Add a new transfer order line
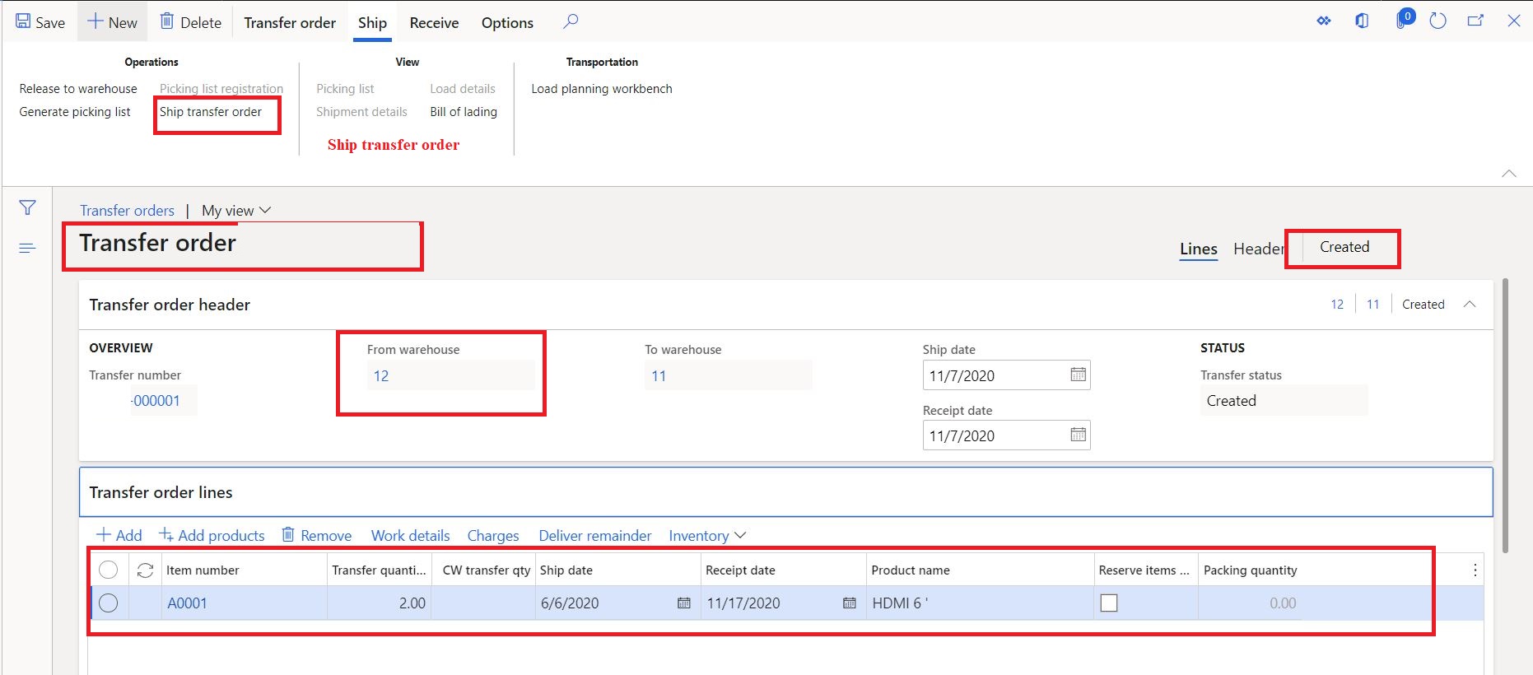The height and width of the screenshot is (675, 1533). [119, 536]
